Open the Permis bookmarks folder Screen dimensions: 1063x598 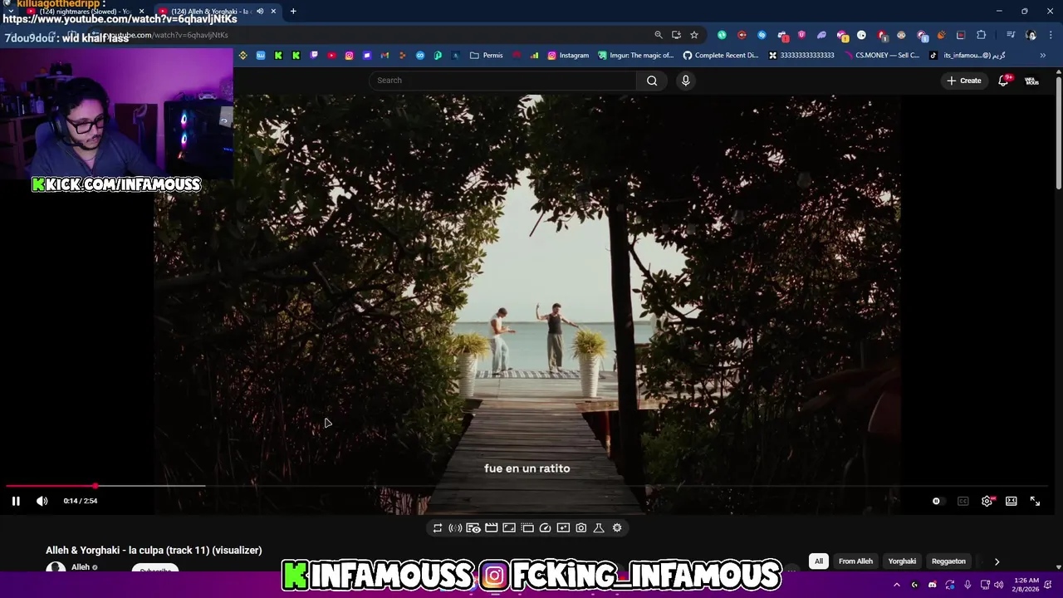tap(487, 56)
